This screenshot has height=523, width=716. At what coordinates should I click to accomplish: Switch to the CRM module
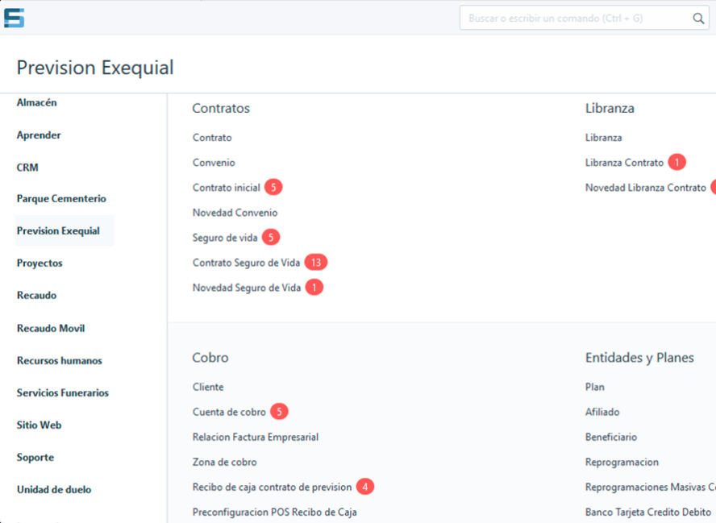(x=27, y=168)
